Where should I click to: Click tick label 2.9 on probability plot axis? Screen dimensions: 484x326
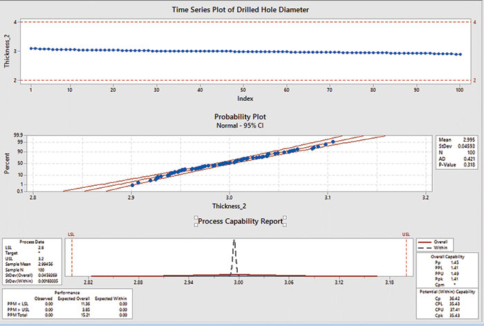coord(131,198)
